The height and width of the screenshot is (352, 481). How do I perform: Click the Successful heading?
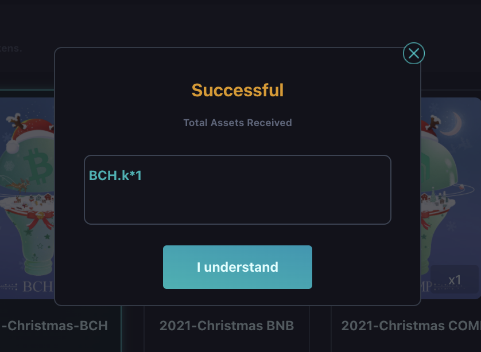pyautogui.click(x=238, y=90)
